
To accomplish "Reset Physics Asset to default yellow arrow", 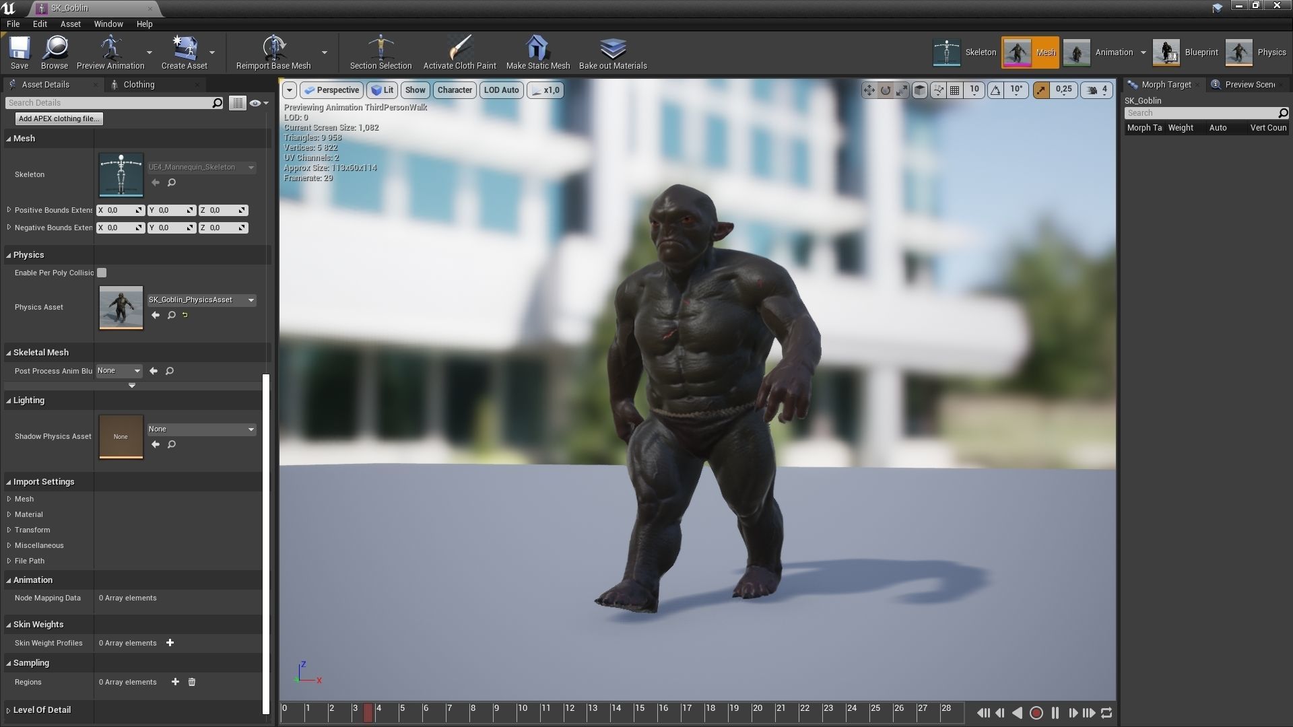I will (185, 315).
